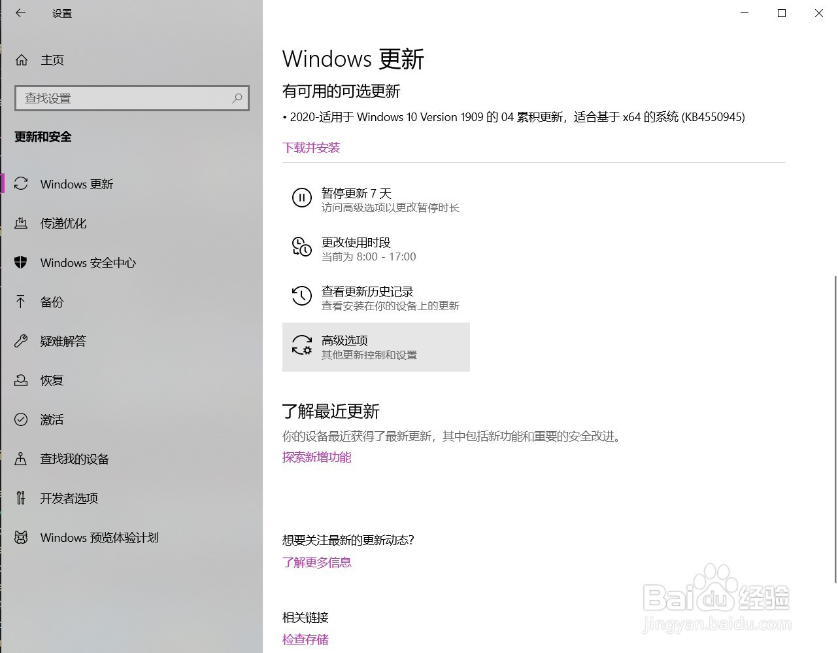Open Windows 预览体验计划 sidebar item

point(131,537)
